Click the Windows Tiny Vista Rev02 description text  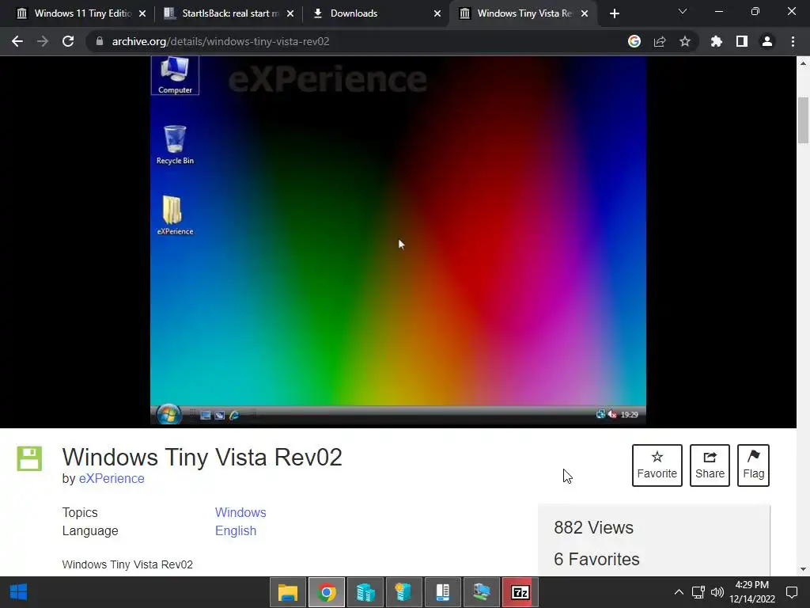pyautogui.click(x=127, y=564)
